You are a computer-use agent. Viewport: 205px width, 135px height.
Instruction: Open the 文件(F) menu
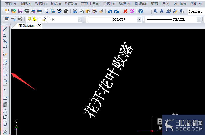(11, 3)
